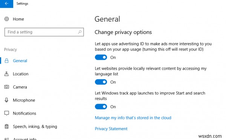Click the Location pin icon
226x140 pixels.
[6, 74]
